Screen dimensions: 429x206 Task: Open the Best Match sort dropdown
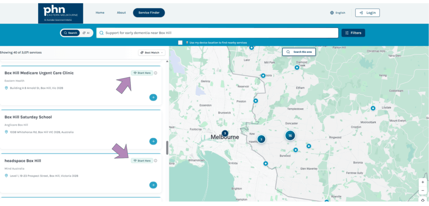pos(152,53)
